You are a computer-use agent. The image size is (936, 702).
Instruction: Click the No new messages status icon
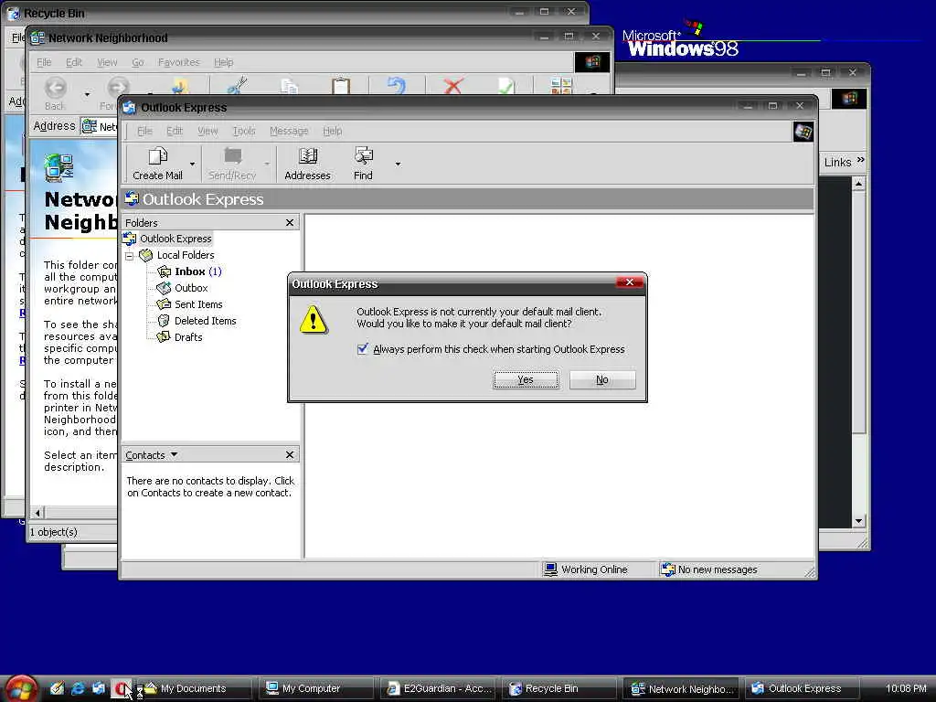pos(668,569)
